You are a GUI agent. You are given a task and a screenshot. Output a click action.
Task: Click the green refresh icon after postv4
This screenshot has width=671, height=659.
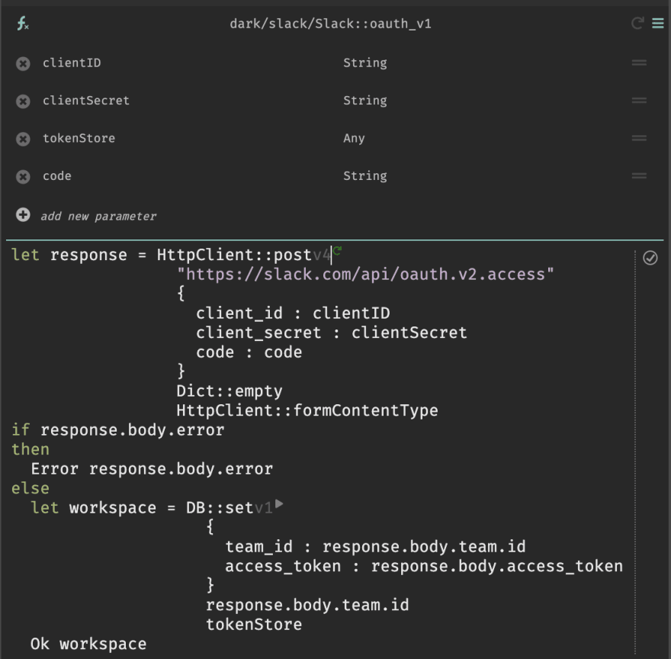[337, 250]
